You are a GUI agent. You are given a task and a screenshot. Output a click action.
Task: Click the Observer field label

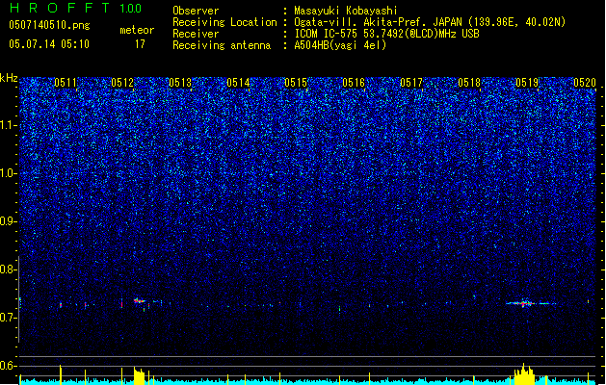point(196,11)
